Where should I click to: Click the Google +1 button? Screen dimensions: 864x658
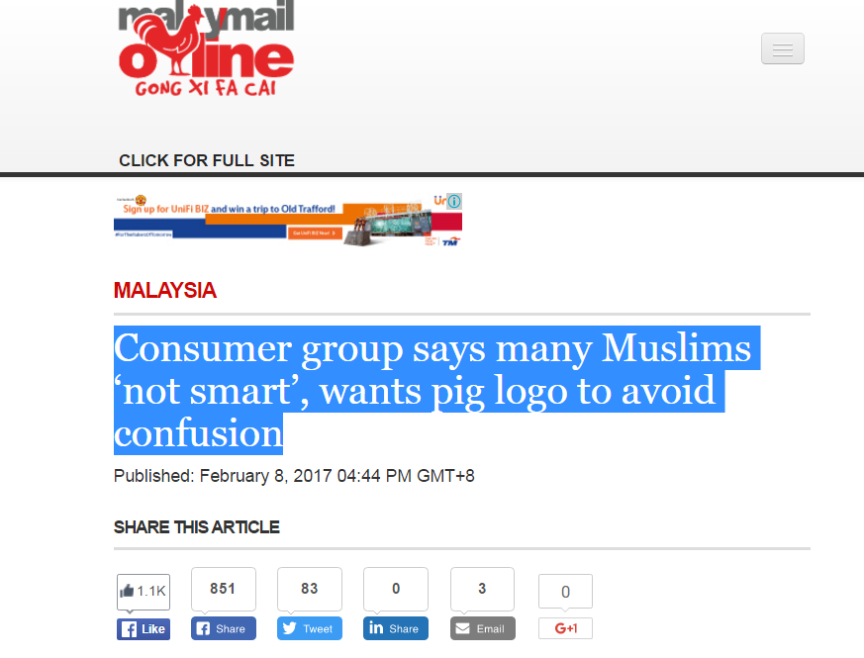pos(565,628)
